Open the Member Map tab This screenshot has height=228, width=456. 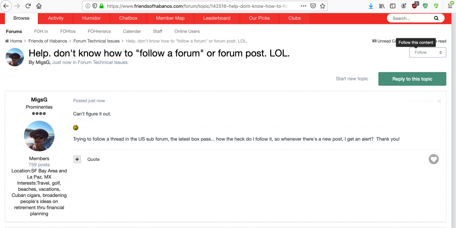(170, 18)
